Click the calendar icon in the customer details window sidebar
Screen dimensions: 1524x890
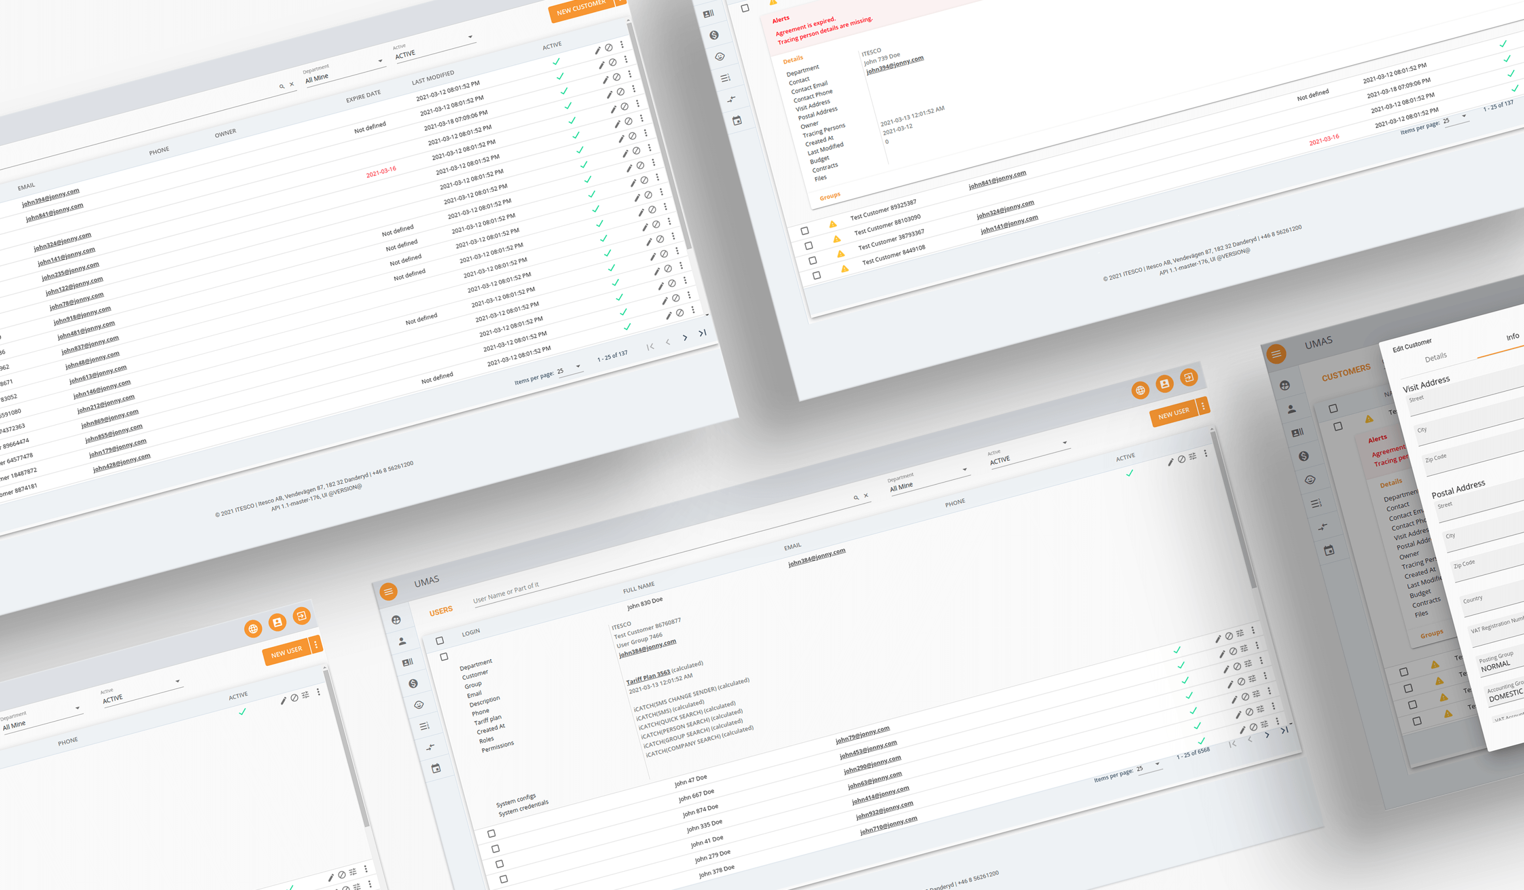[737, 120]
